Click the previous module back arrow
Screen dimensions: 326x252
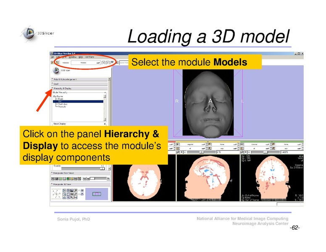(x=103, y=63)
